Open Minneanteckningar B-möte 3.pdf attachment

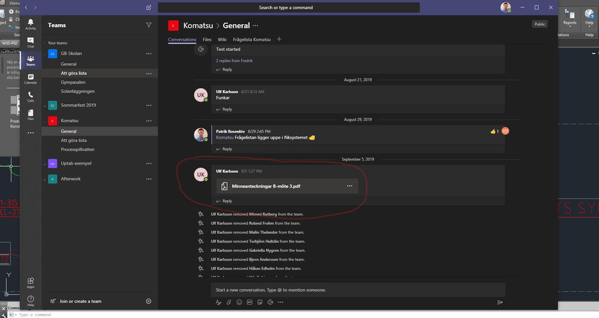coord(287,186)
